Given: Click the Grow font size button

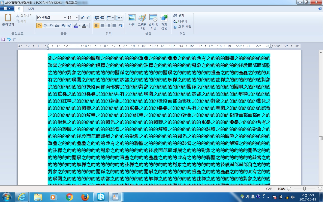Looking at the screenshot, I should pyautogui.click(x=82, y=18).
